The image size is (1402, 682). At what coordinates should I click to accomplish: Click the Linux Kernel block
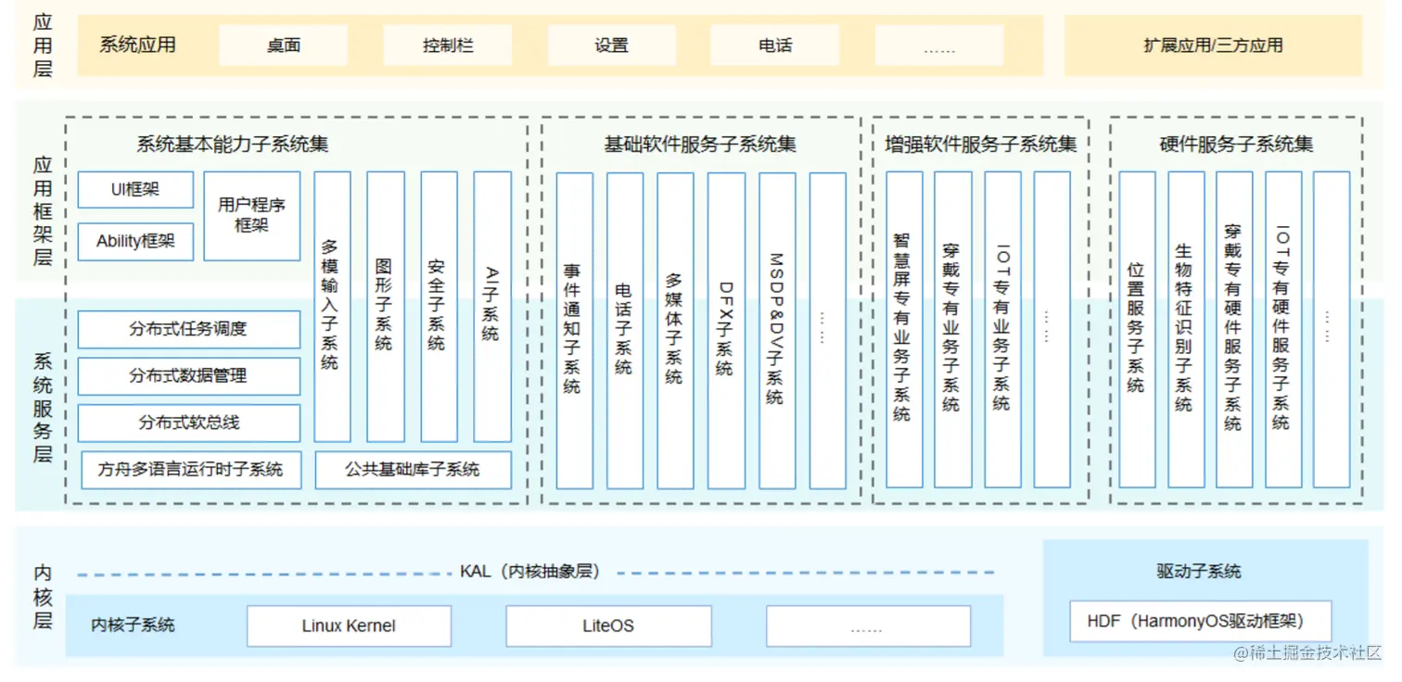(x=348, y=625)
